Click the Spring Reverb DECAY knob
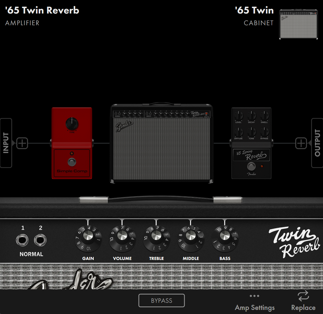 [x=251, y=116]
